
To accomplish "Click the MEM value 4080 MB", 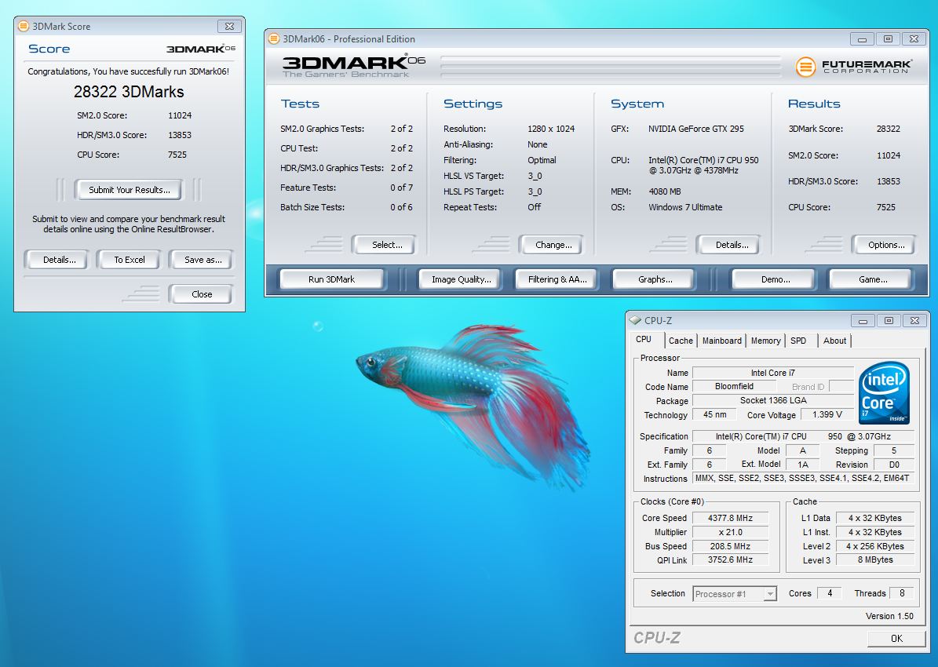I will click(665, 191).
